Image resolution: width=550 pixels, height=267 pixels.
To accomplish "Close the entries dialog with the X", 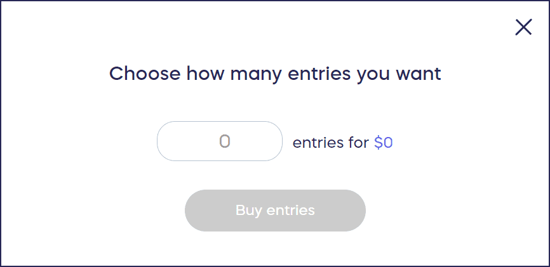I will (523, 27).
